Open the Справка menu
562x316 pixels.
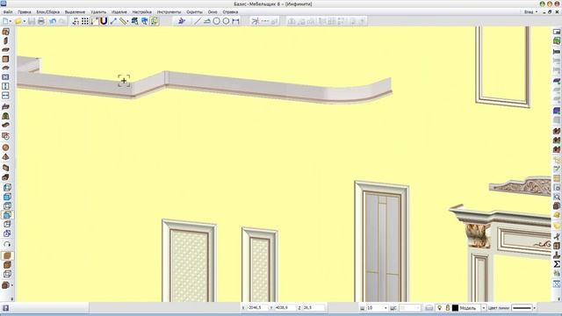(x=230, y=11)
